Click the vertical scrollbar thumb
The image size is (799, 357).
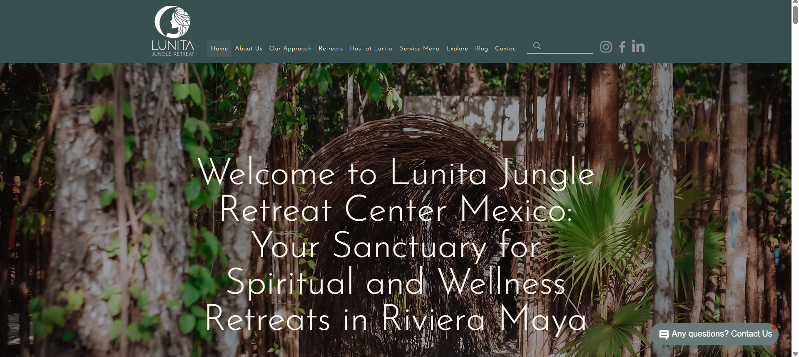click(795, 15)
